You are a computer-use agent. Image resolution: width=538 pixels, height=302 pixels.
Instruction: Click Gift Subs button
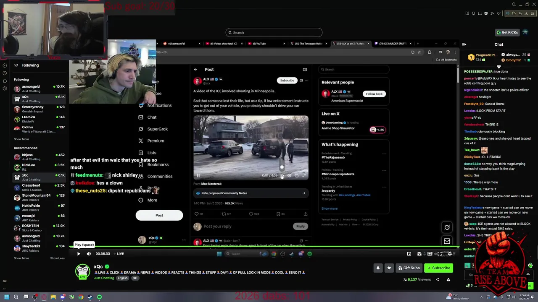point(409,268)
